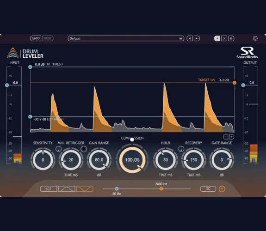The height and width of the screenshot is (231, 266).
Task: Click the Drum Leveler logo icon
Action: [13, 53]
